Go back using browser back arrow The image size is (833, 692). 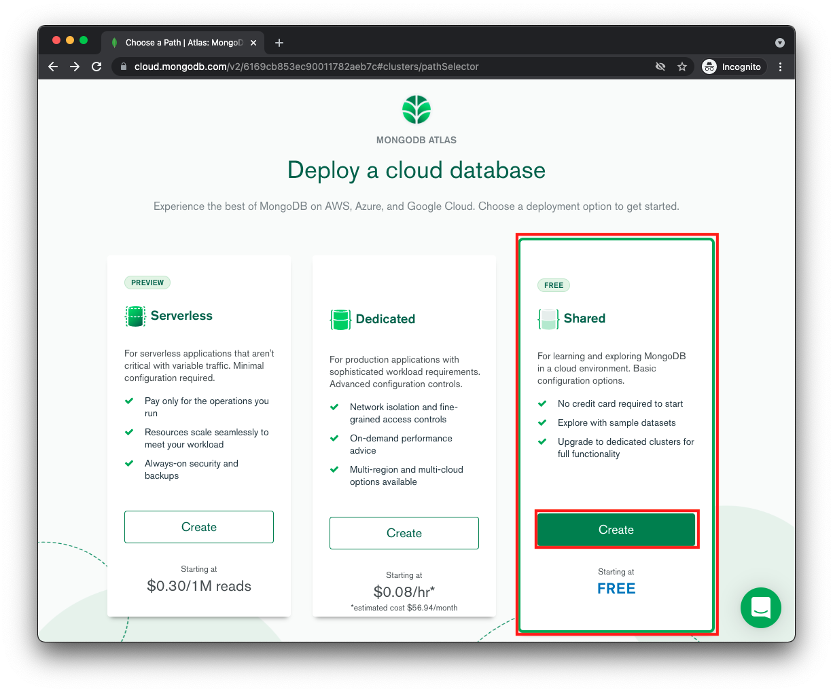coord(53,67)
